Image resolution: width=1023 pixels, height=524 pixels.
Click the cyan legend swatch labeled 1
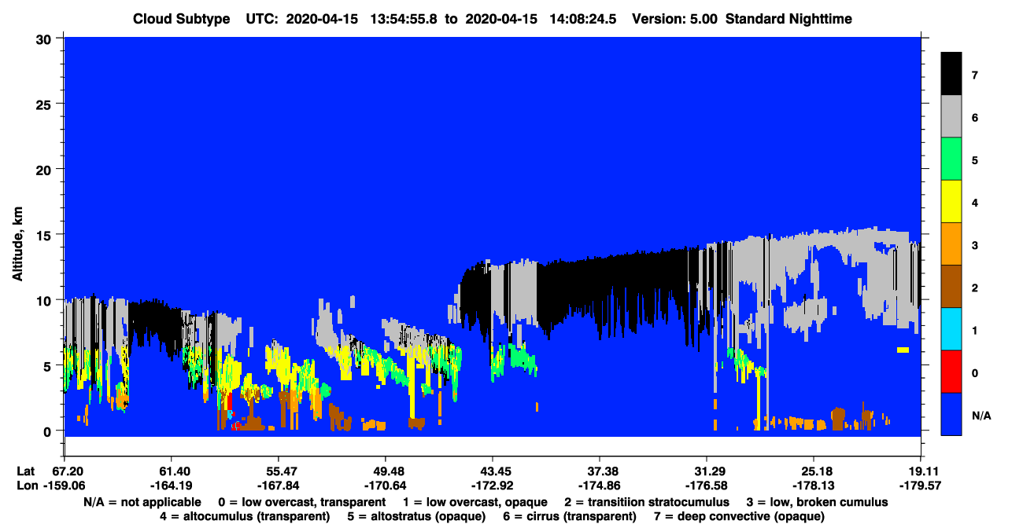tap(951, 329)
